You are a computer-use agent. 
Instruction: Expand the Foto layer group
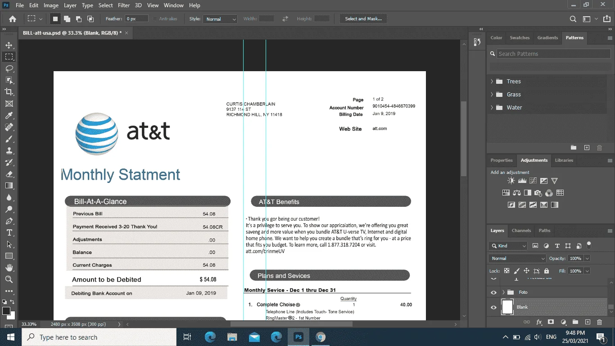coord(503,292)
